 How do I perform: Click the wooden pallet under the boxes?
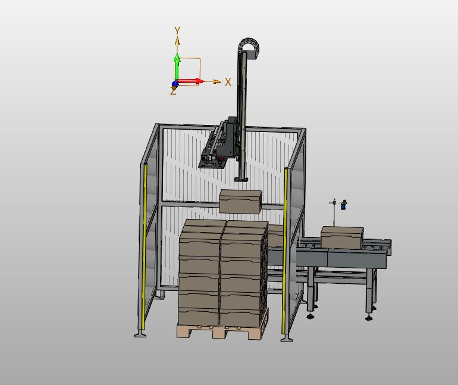click(222, 331)
